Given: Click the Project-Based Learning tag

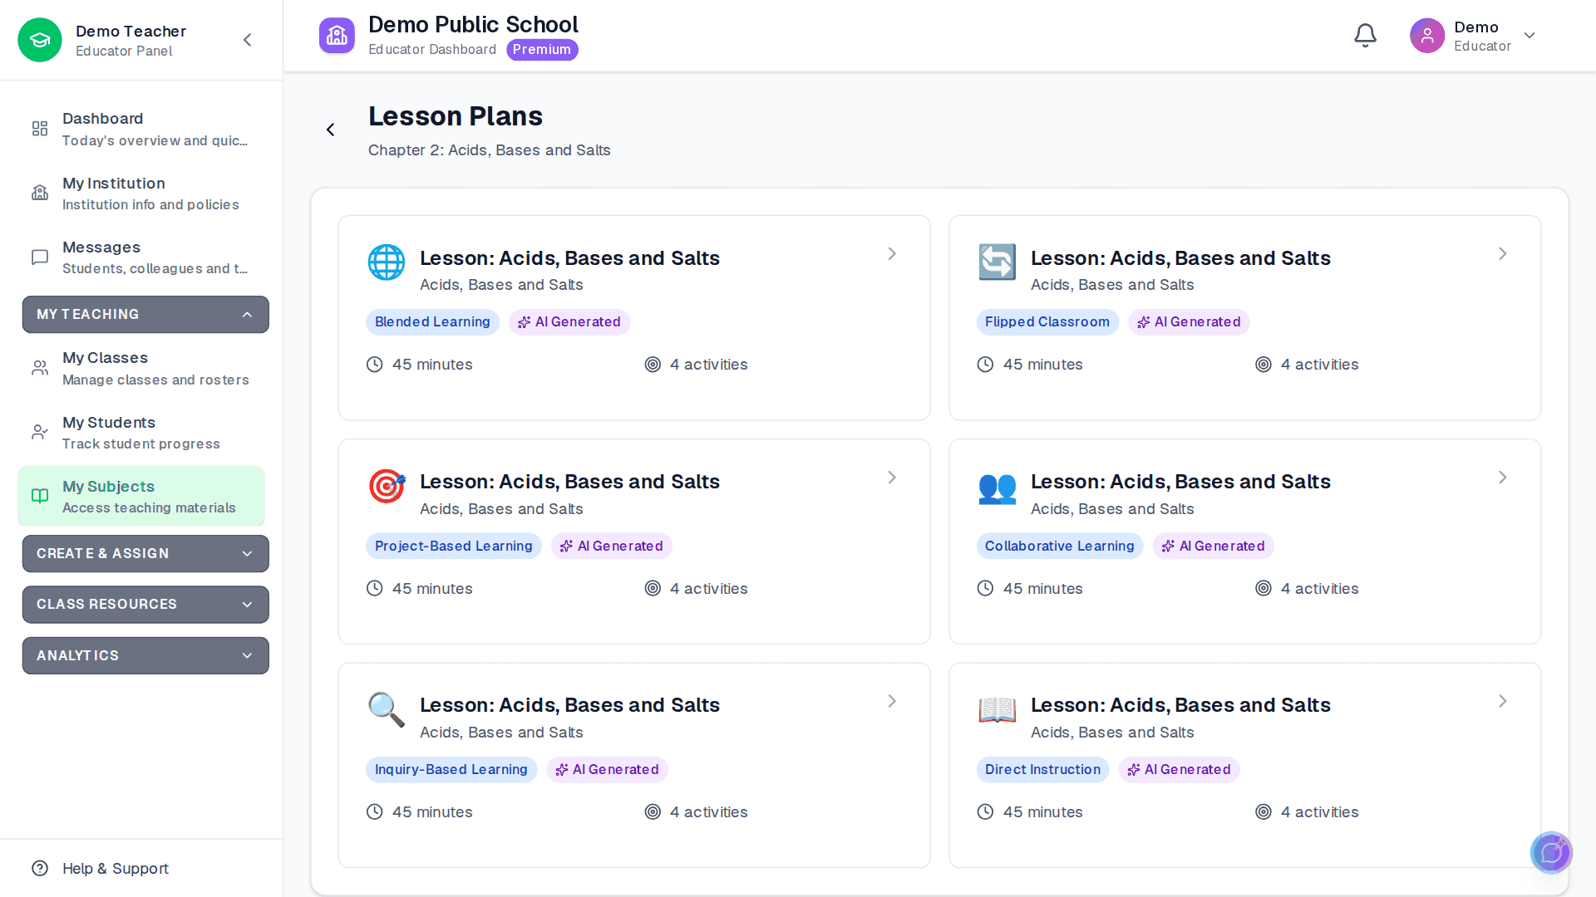Looking at the screenshot, I should 453,546.
